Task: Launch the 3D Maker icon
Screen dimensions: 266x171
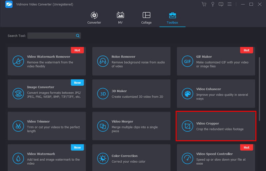Action: pyautogui.click(x=102, y=93)
